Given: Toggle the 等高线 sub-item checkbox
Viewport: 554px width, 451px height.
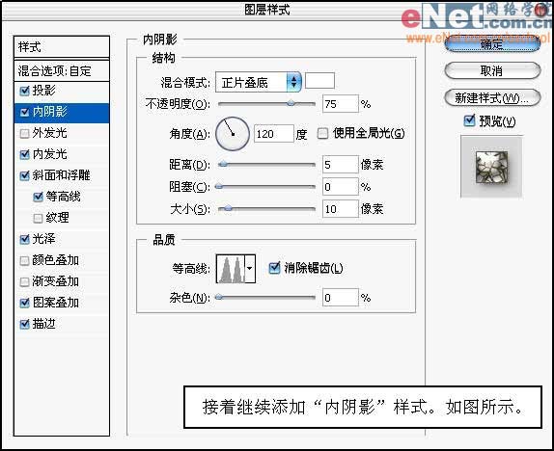Looking at the screenshot, I should coord(38,197).
